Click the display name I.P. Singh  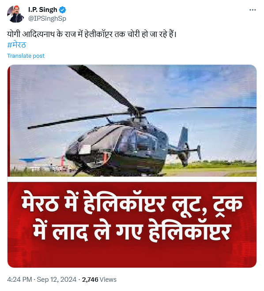click(42, 10)
